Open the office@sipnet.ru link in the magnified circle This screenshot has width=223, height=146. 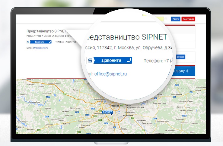(x=110, y=74)
